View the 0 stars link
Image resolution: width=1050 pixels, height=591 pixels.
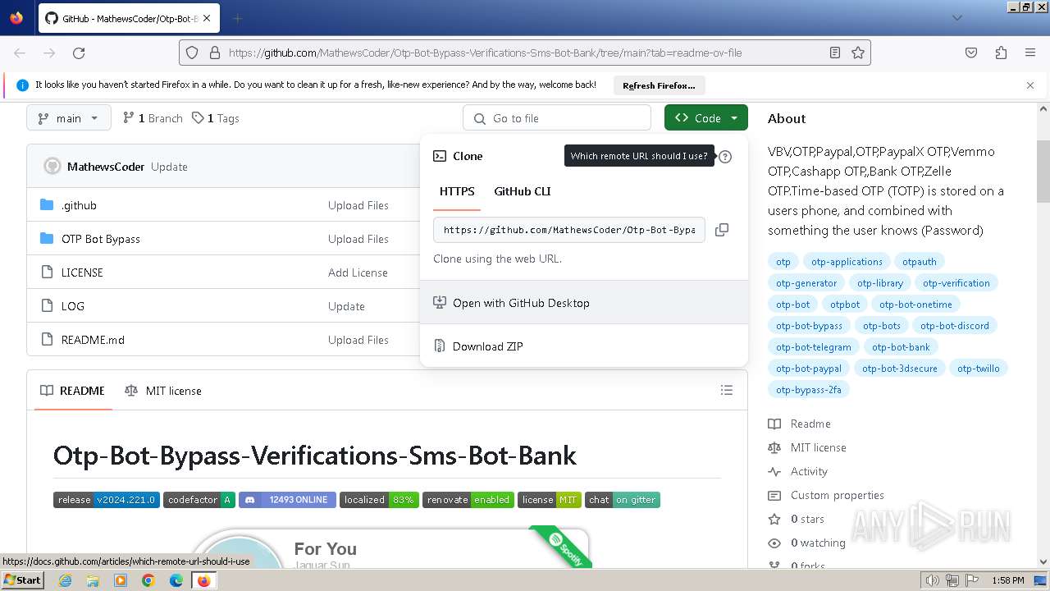pos(796,519)
